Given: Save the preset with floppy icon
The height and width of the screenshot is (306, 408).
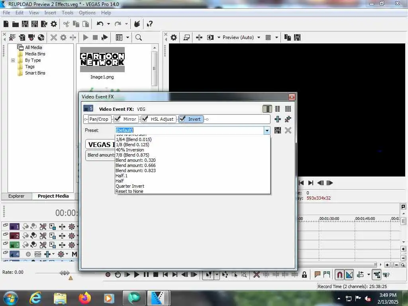Looking at the screenshot, I should (278, 130).
